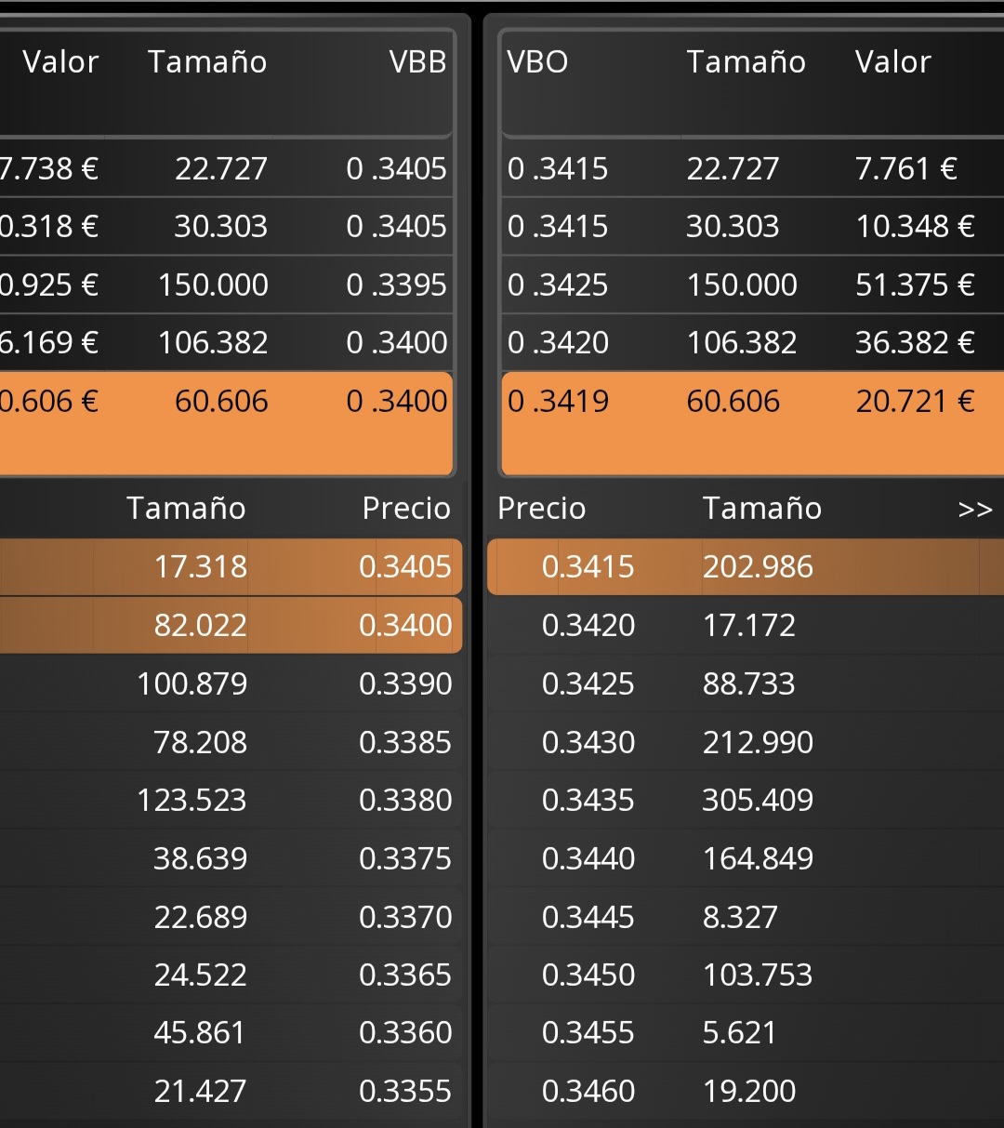Click the Precio header on the ask side
The height and width of the screenshot is (1128, 1004).
pyautogui.click(x=541, y=509)
